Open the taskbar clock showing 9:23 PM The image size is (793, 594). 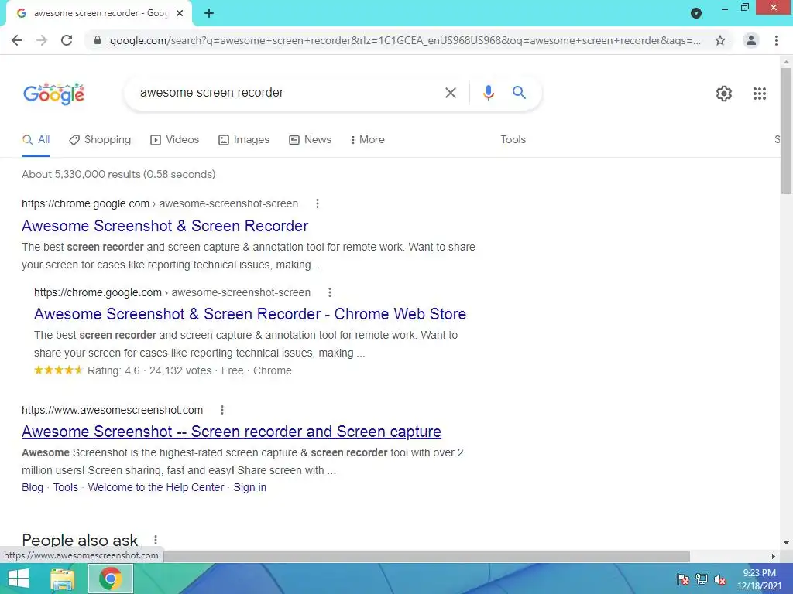(x=759, y=579)
